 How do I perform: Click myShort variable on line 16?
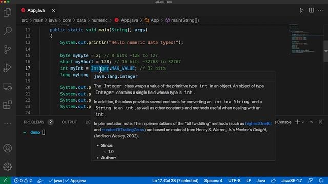pos(85,62)
